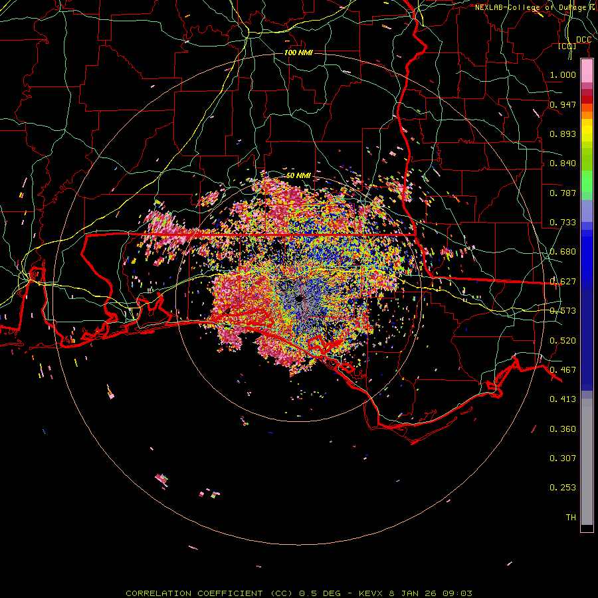Click the 0.573 legend value
The image size is (598, 598).
(563, 311)
